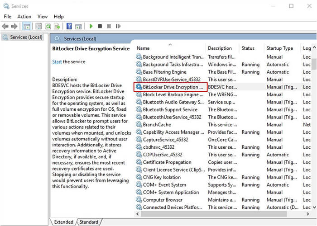Select BluetoothUserService_45332 row
317x226 pixels.
[x=223, y=117]
